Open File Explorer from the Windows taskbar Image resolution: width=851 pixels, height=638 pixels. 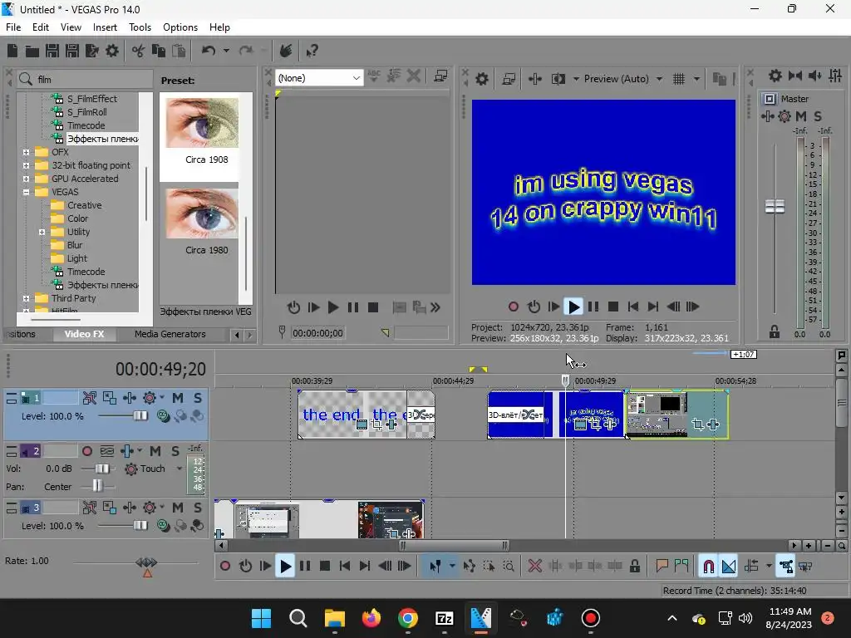click(335, 618)
